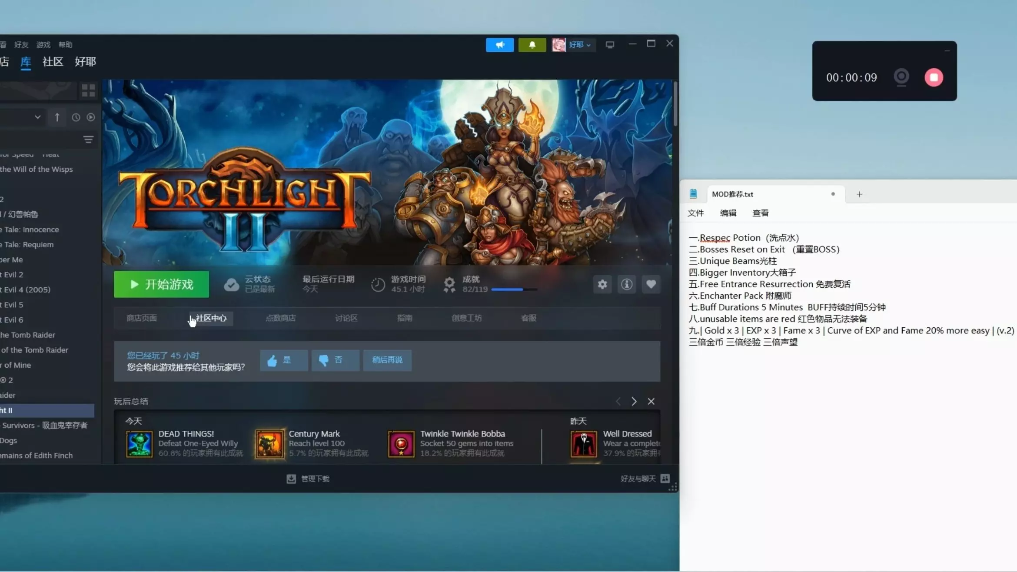This screenshot has height=572, width=1017.
Task: Click the DEAD THINGS! achievement icon
Action: click(x=139, y=444)
